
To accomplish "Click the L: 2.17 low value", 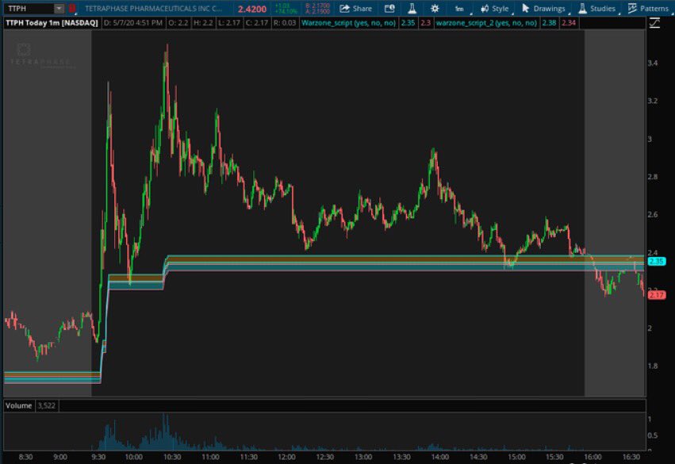I will coord(228,23).
